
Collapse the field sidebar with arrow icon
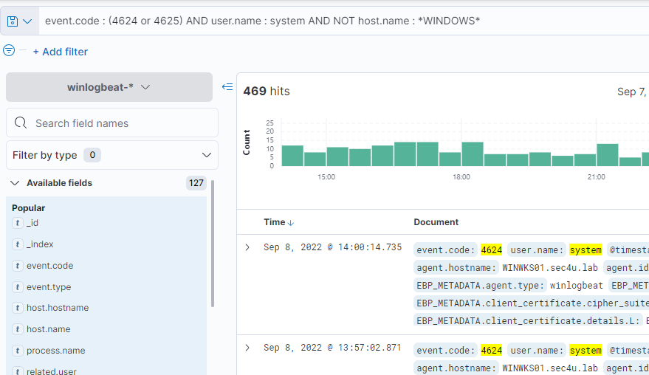click(x=227, y=87)
